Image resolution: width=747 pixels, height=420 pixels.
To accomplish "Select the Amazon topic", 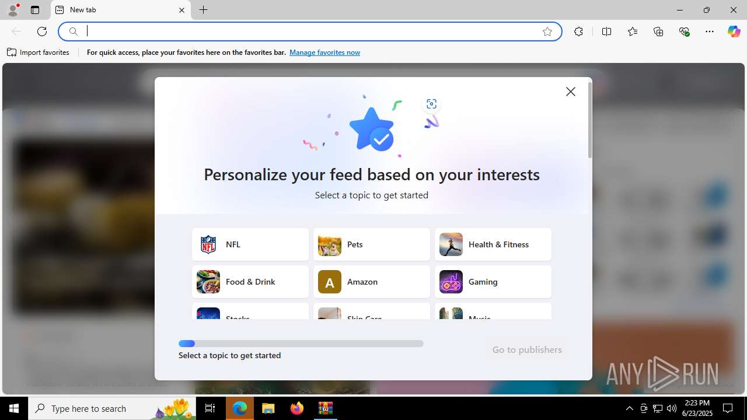I will coord(372,282).
